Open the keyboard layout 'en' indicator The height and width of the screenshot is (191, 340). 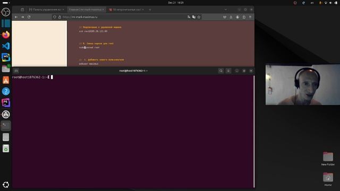pos(312,3)
